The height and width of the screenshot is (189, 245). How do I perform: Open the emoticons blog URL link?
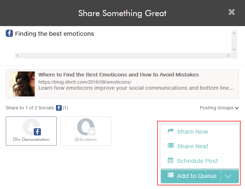coord(85,82)
